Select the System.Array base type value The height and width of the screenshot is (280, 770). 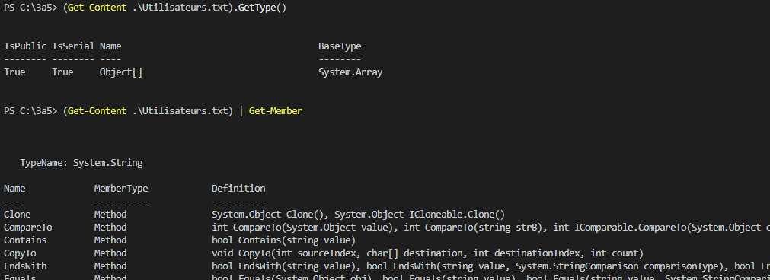coord(350,72)
